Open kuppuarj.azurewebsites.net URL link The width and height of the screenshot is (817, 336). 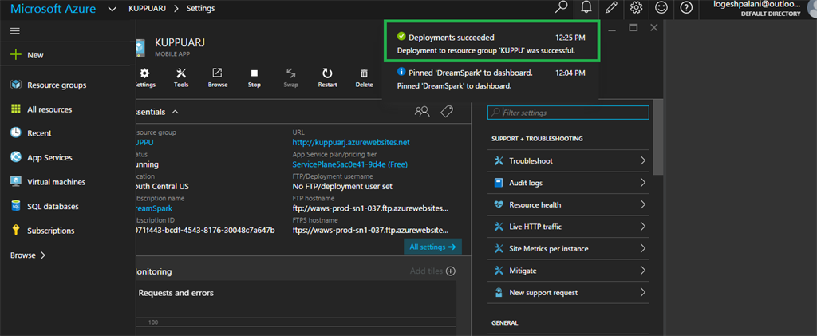(x=351, y=142)
